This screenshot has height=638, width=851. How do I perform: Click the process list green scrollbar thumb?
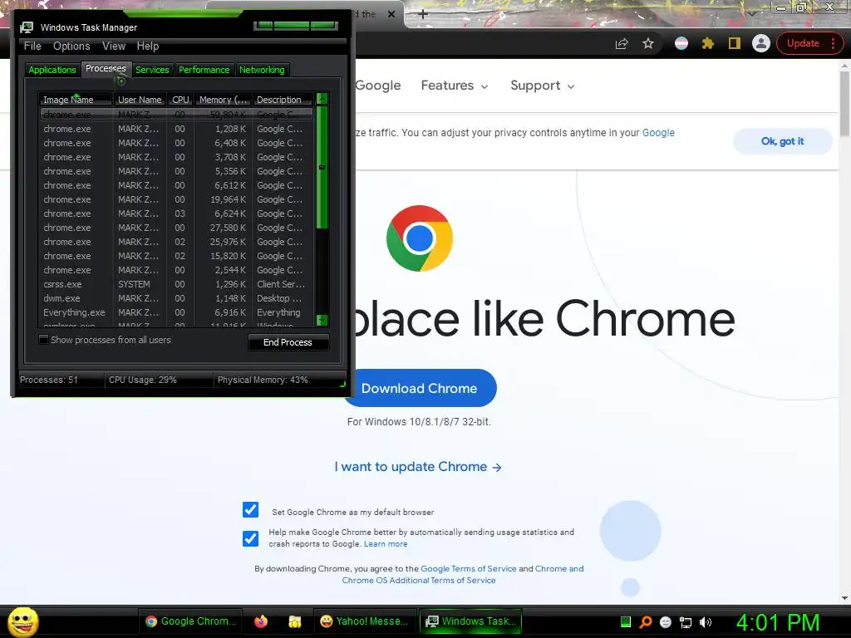coord(322,167)
